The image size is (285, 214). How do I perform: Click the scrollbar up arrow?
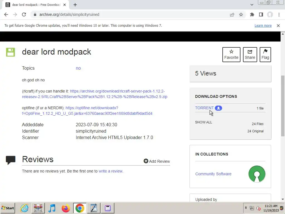click(x=283, y=34)
